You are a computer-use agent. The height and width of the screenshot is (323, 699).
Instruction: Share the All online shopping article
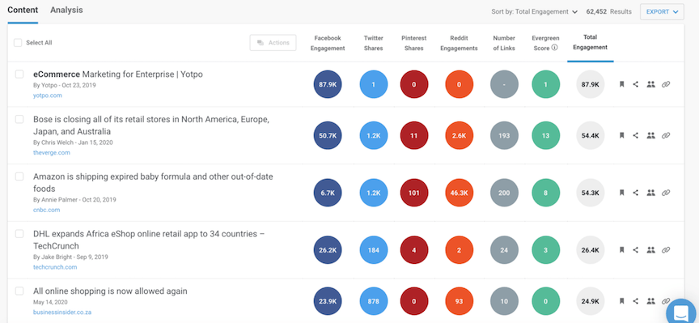point(636,301)
